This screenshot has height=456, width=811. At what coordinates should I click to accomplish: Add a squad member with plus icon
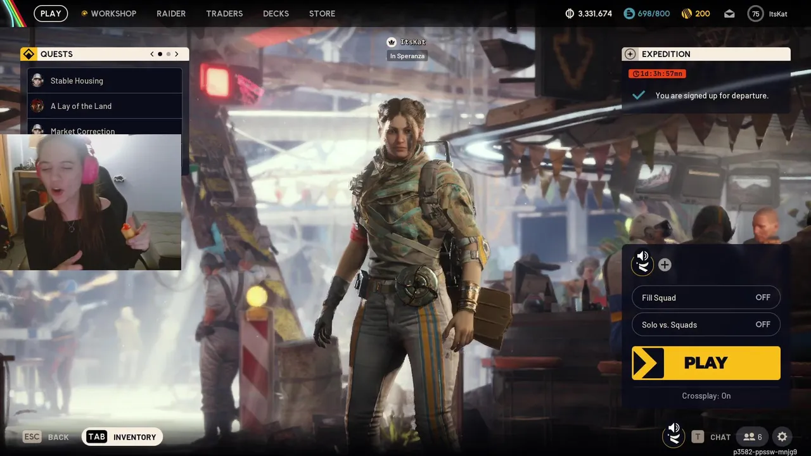pyautogui.click(x=665, y=265)
